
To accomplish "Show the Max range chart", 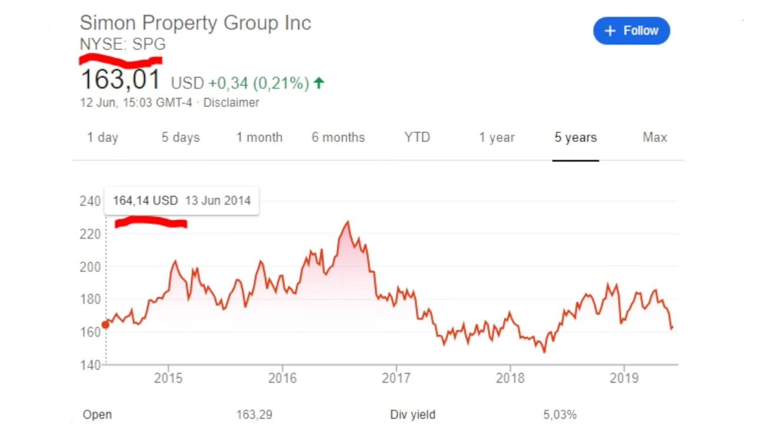I will pyautogui.click(x=655, y=137).
